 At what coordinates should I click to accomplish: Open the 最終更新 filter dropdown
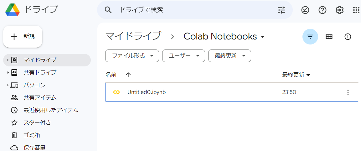point(229,56)
